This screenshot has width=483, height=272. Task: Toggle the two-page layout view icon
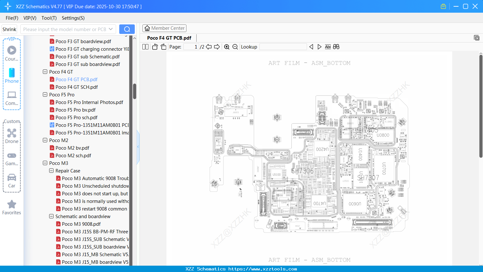[x=145, y=47]
